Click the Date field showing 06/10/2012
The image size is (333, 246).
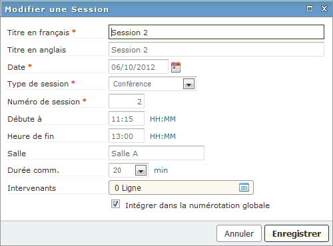[x=139, y=66]
